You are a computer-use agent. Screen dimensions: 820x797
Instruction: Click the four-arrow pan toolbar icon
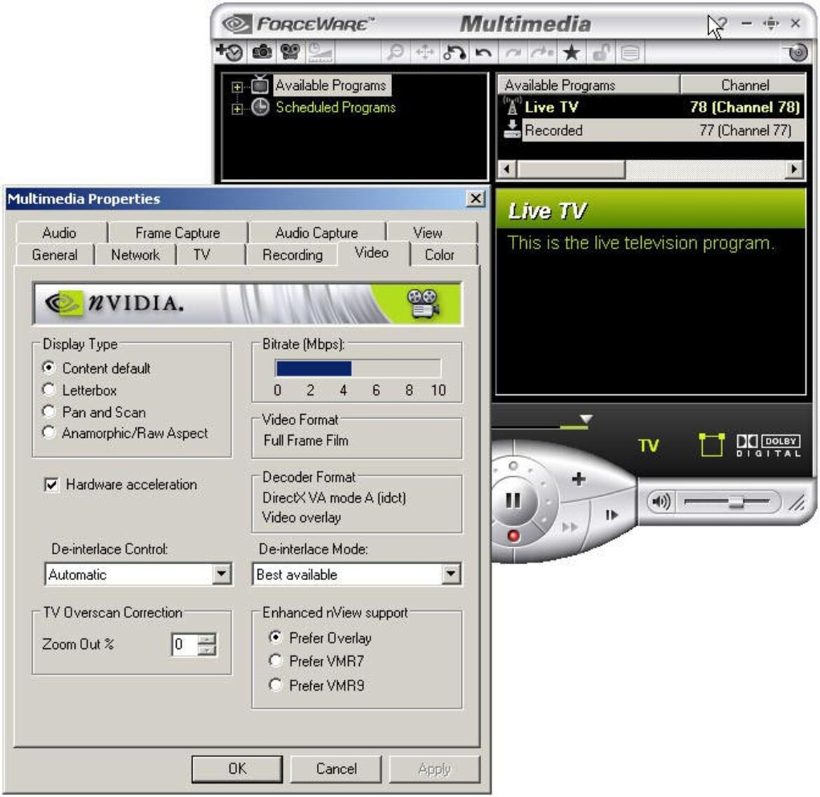click(424, 53)
